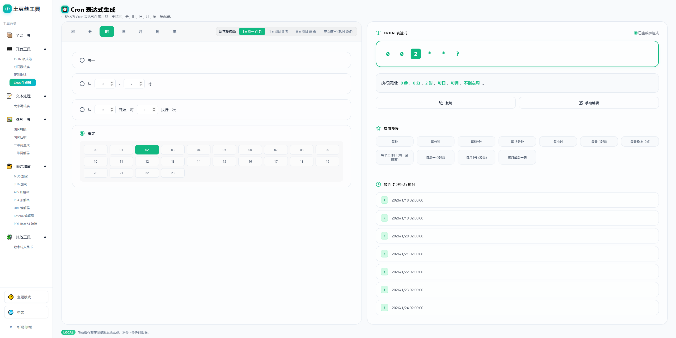Collapse the 图片工具 category arrow
The width and height of the screenshot is (676, 338).
[45, 119]
